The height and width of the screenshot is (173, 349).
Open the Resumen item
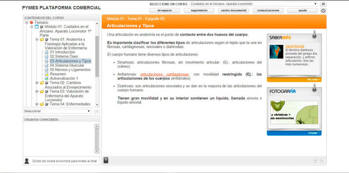[x=58, y=74]
